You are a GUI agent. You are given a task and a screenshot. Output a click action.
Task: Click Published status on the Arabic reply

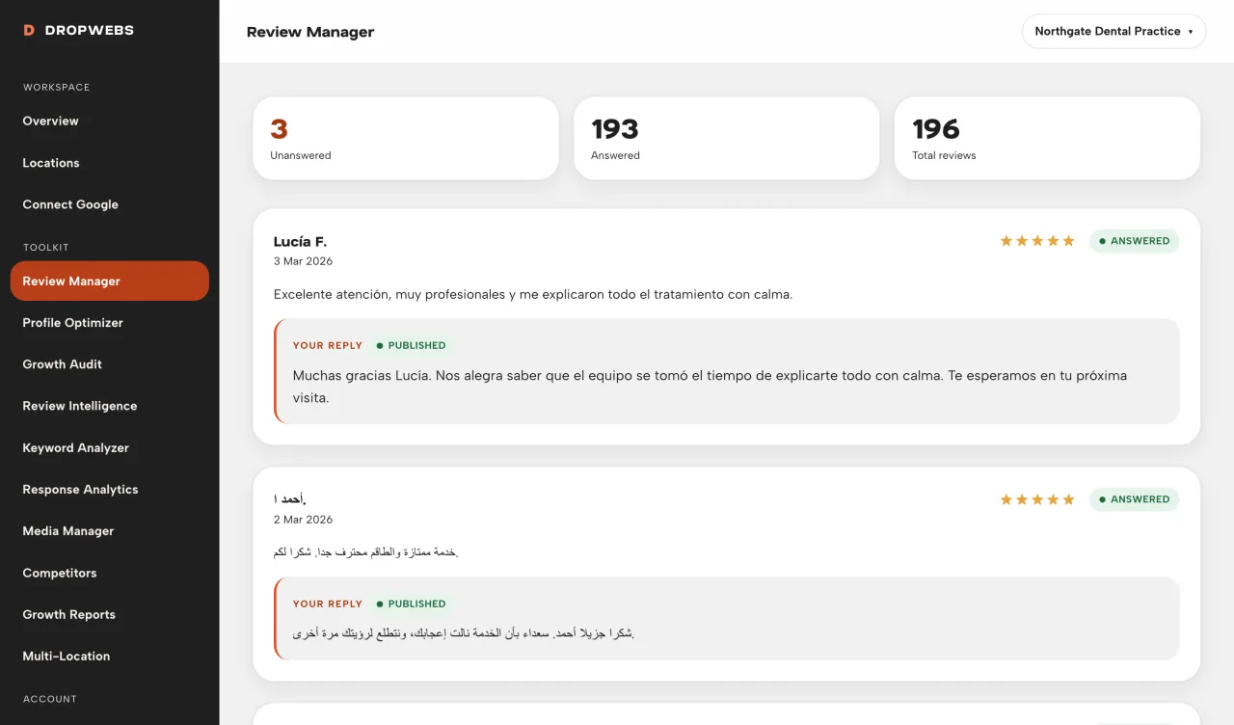[412, 604]
